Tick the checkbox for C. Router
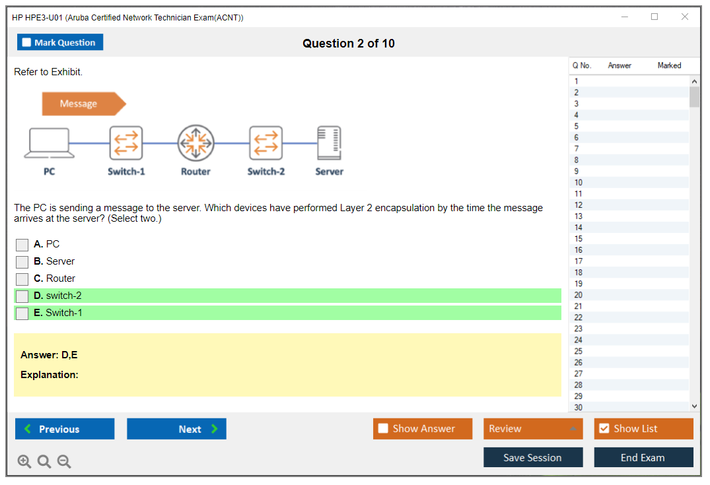710x485 pixels. (x=22, y=279)
